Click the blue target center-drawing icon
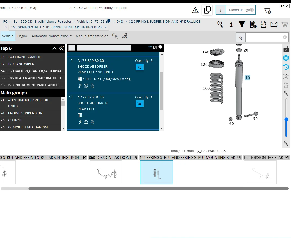The image size is (291, 238). coord(286,58)
